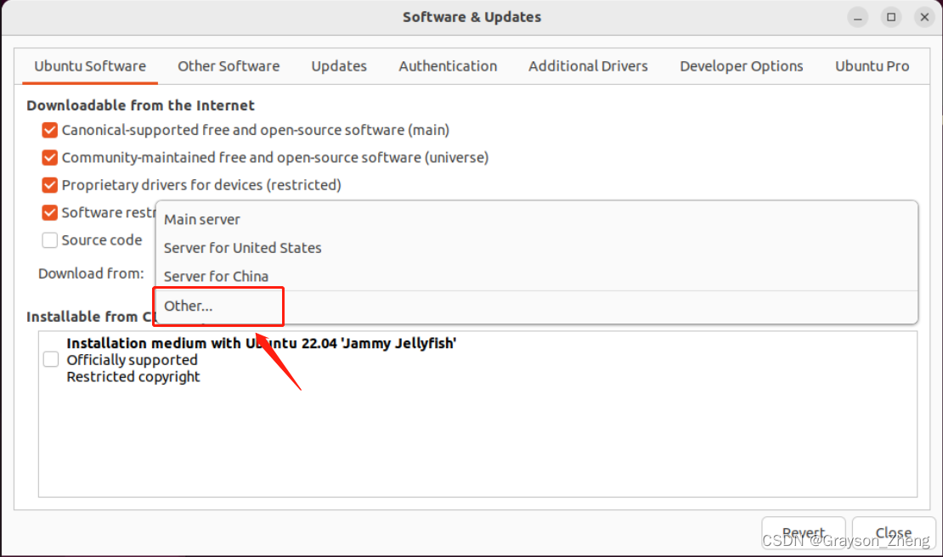Choose Server for United States option
The width and height of the screenshot is (943, 557).
(242, 248)
